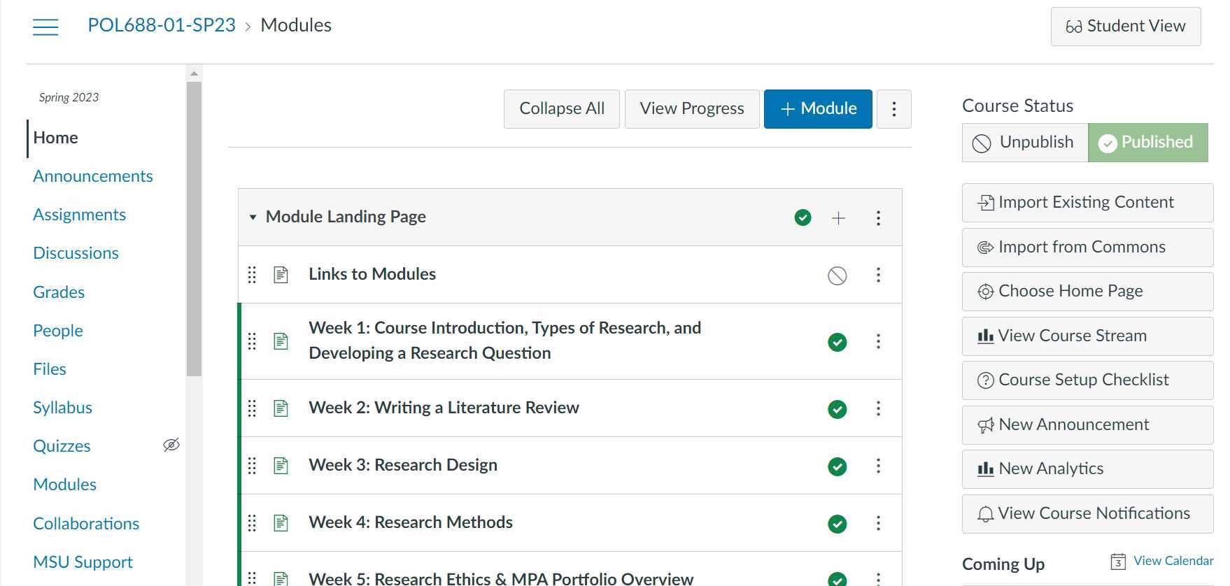Screen dimensions: 1230x586
Task: Open options menu for Week 2: Writing a Literature Review
Action: pos(878,408)
